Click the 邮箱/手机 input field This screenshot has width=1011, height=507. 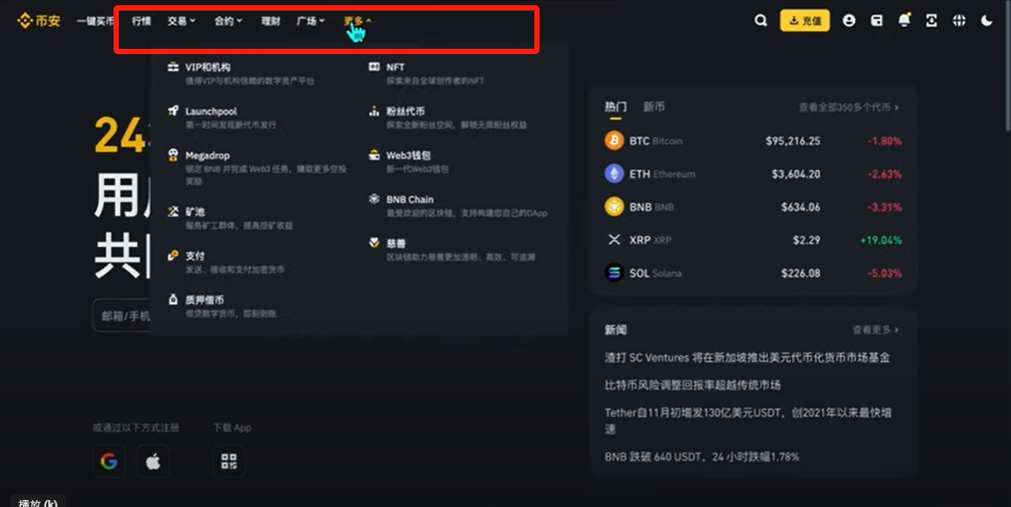click(122, 316)
